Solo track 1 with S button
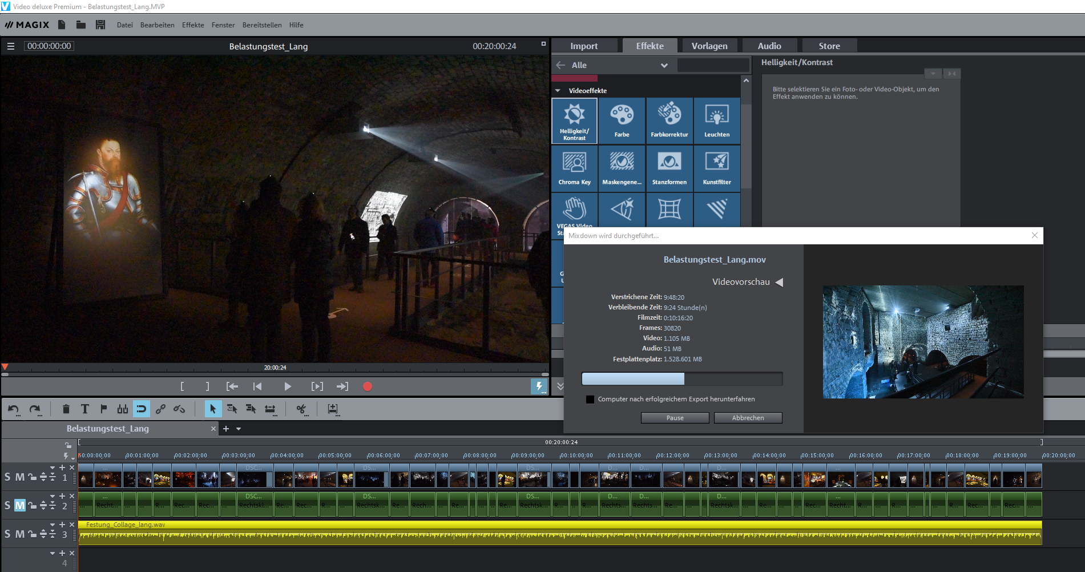Viewport: 1085px width, 572px height. 7,477
